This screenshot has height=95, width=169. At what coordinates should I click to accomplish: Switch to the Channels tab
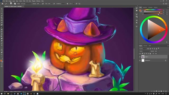click(145, 46)
